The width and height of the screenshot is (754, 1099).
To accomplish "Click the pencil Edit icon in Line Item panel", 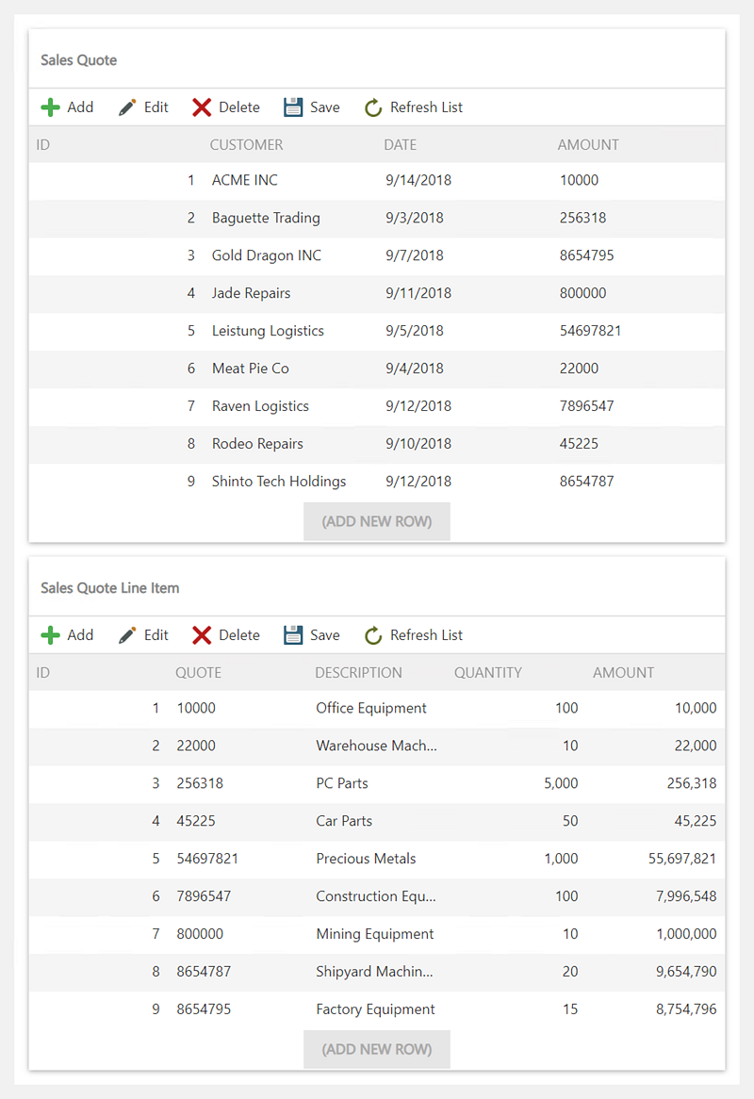I will click(127, 635).
